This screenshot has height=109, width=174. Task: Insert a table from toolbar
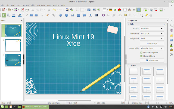104,10
